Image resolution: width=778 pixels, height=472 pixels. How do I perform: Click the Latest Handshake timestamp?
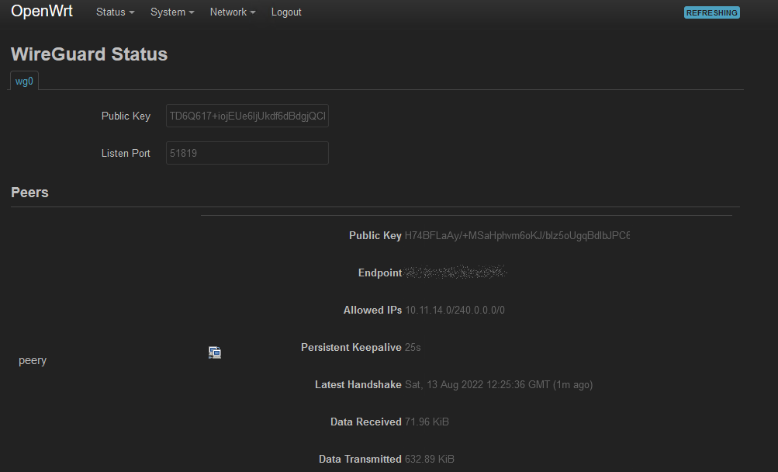tap(499, 384)
